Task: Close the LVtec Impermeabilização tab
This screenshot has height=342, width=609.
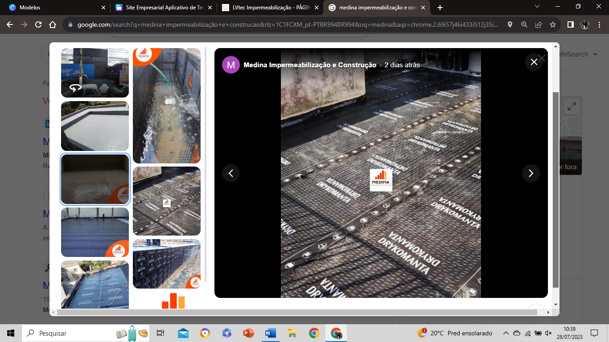Action: coord(317,8)
